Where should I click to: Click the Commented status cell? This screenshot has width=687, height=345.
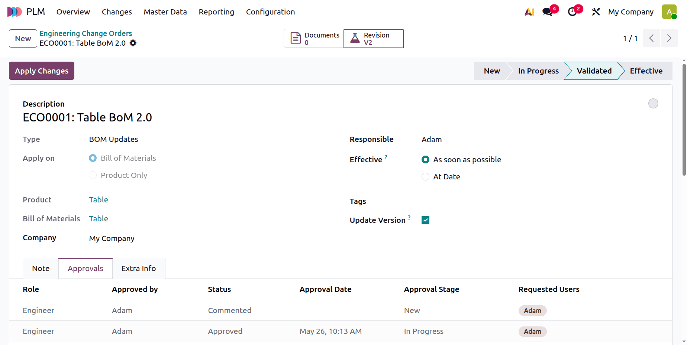[230, 310]
